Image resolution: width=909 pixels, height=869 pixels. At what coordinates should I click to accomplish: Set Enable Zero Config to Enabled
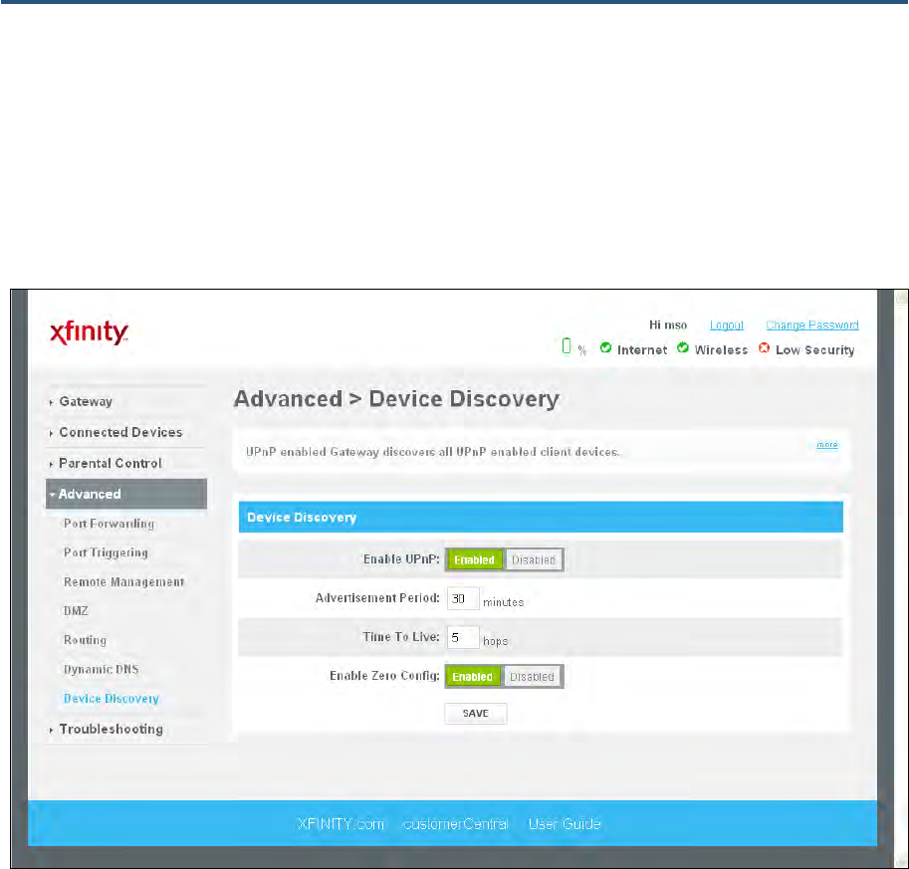(473, 677)
